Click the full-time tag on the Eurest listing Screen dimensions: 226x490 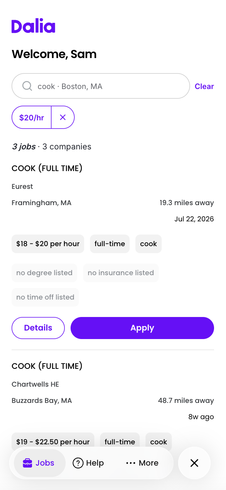point(110,244)
